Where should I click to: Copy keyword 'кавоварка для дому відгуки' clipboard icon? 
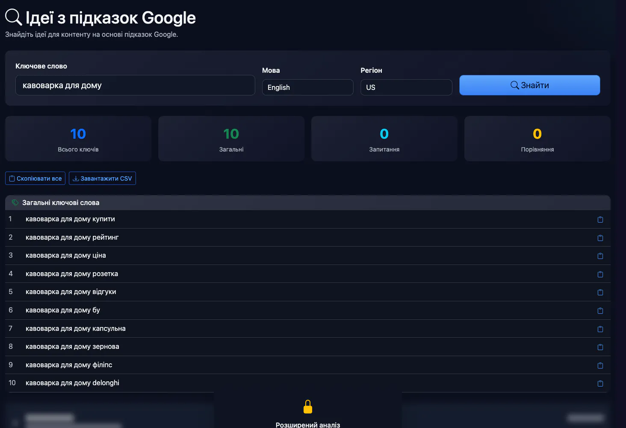(600, 292)
